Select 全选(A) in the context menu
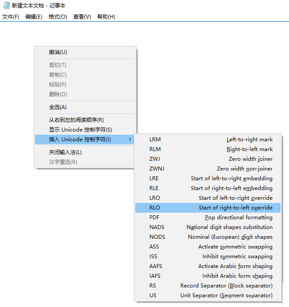 pyautogui.click(x=58, y=107)
